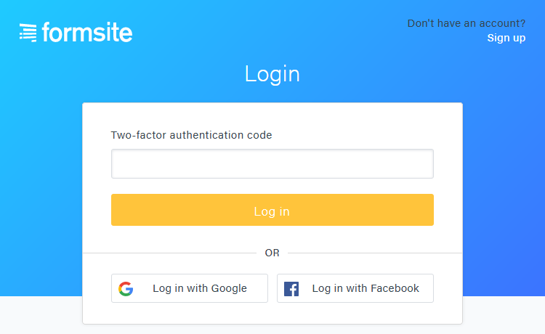
Task: Click the word formsite in the header
Action: click(x=87, y=32)
